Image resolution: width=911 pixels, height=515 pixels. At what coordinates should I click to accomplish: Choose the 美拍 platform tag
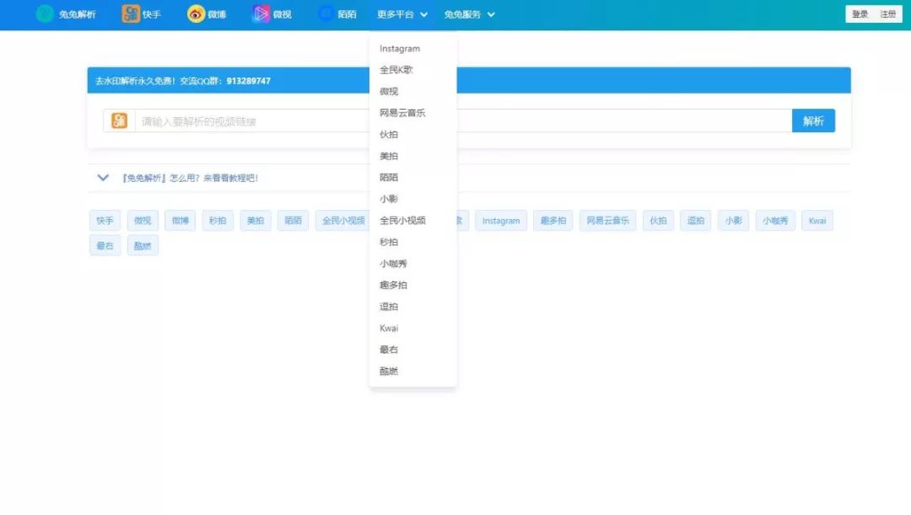pyautogui.click(x=256, y=221)
